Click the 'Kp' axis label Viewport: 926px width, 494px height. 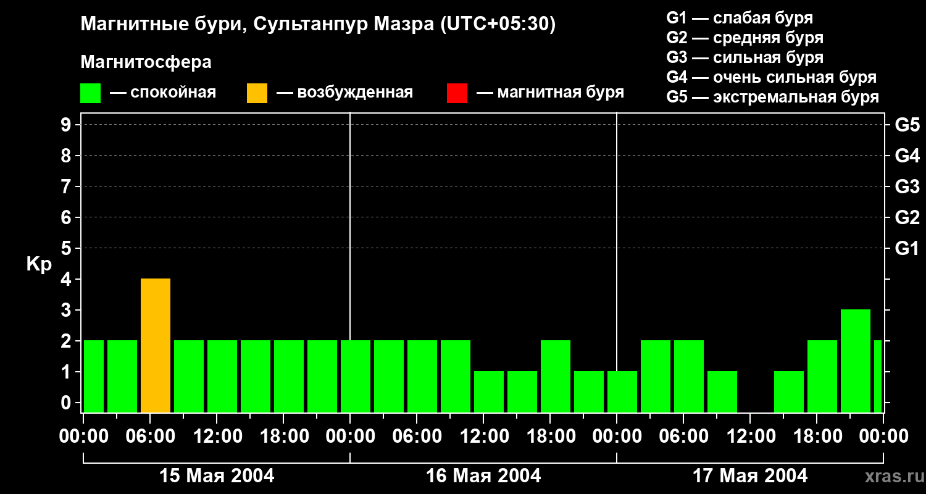(39, 264)
